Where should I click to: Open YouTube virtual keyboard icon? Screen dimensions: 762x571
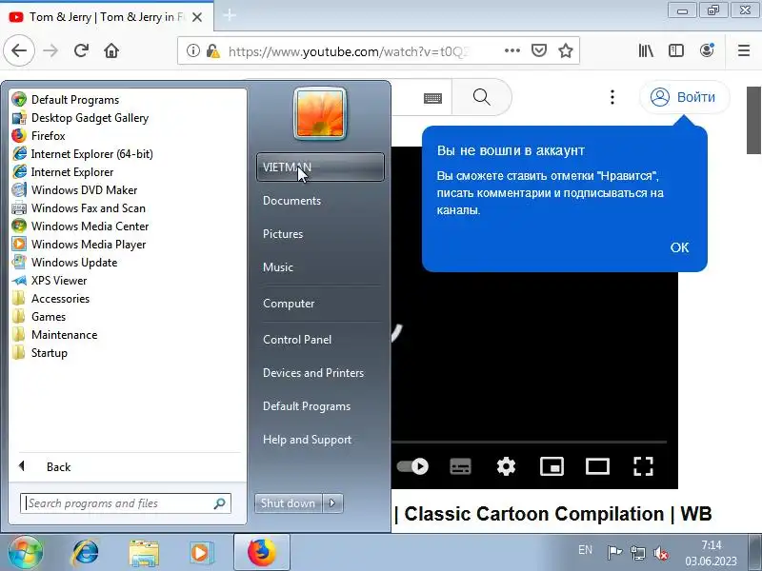coord(432,99)
